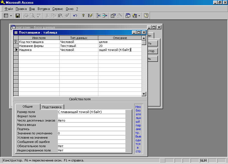
Task: Click the description cell containing 20
Action: (120, 46)
